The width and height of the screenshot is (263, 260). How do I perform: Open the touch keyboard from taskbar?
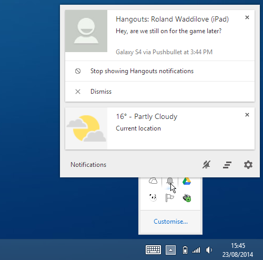coord(153,250)
